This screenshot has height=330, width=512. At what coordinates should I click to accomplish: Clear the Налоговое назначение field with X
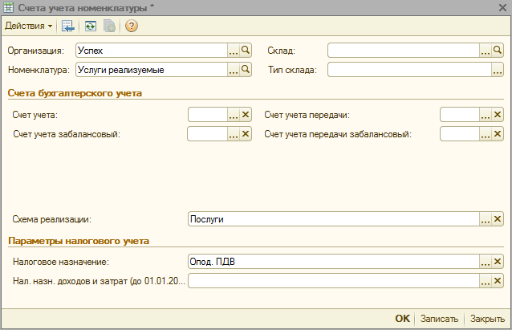pos(498,262)
